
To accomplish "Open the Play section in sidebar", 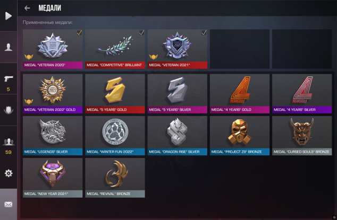I will coord(9,16).
